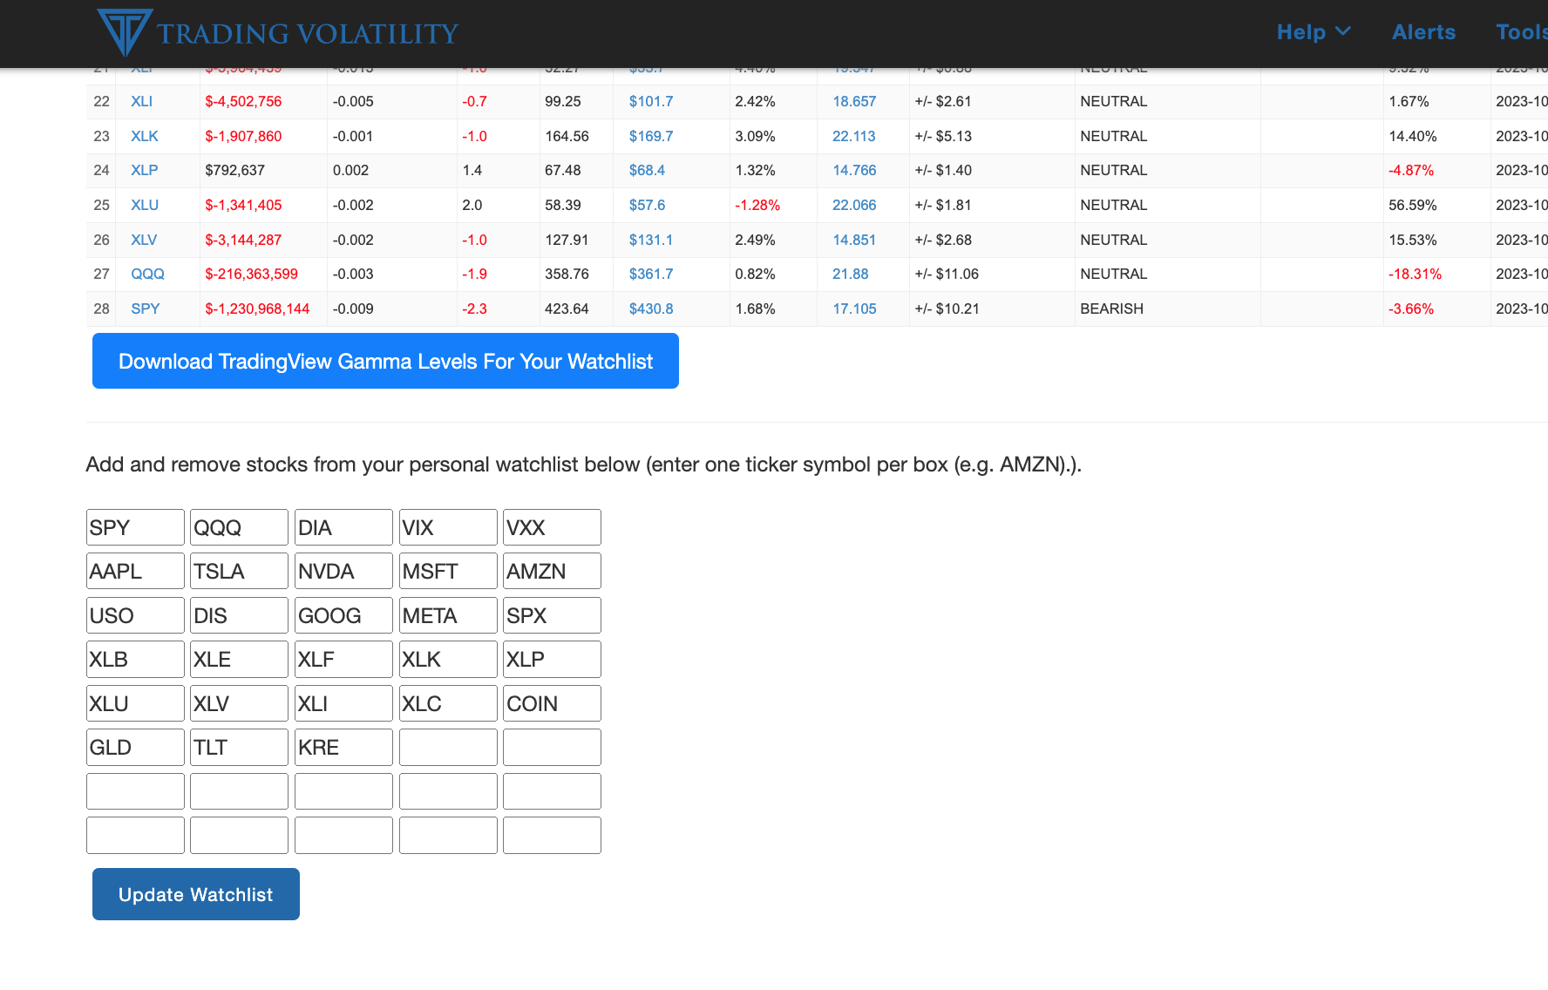This screenshot has width=1548, height=990.
Task: Open the QQQ ticker link in table
Action: (x=147, y=274)
